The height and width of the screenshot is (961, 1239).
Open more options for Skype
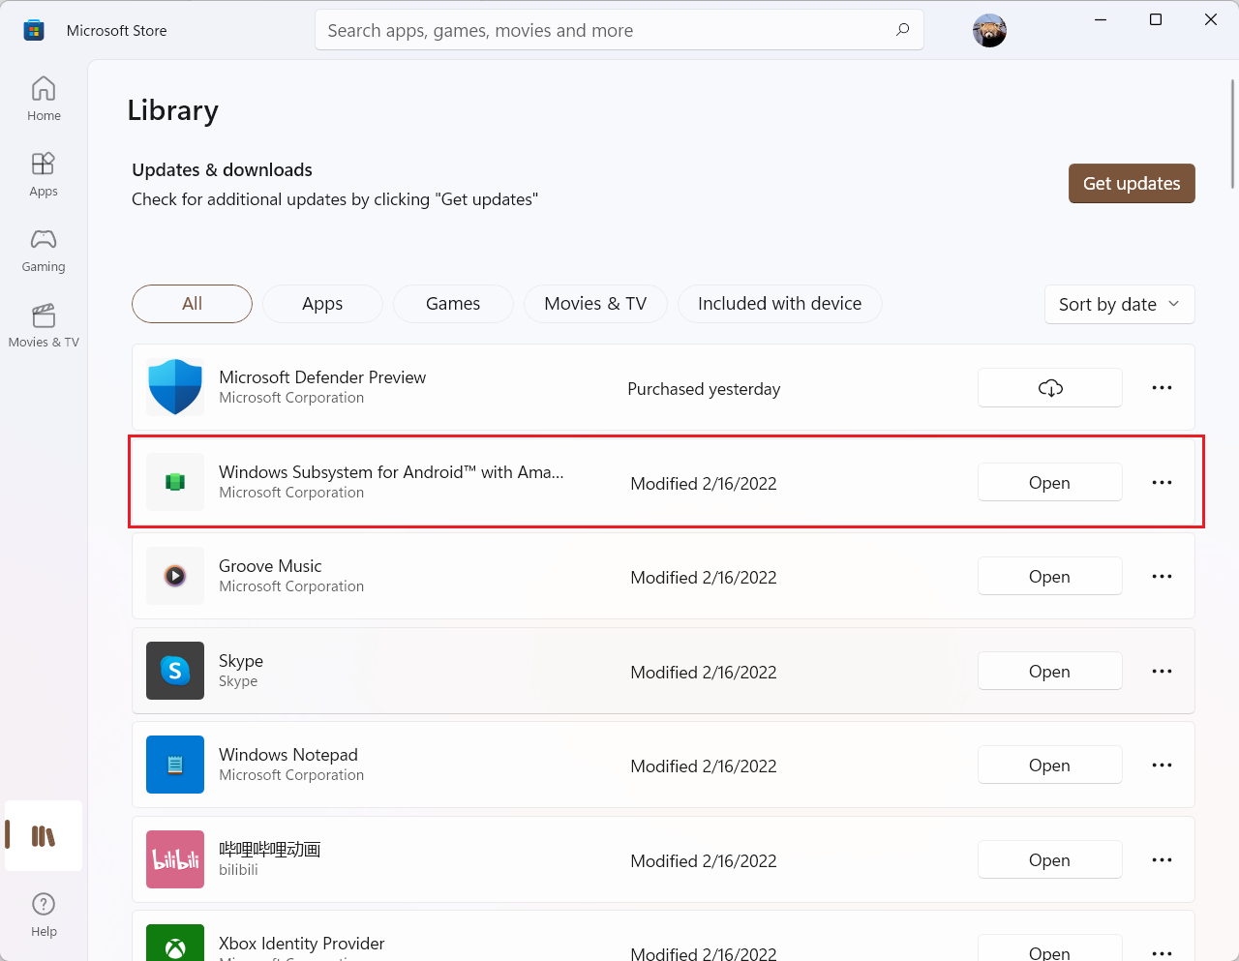coord(1162,671)
